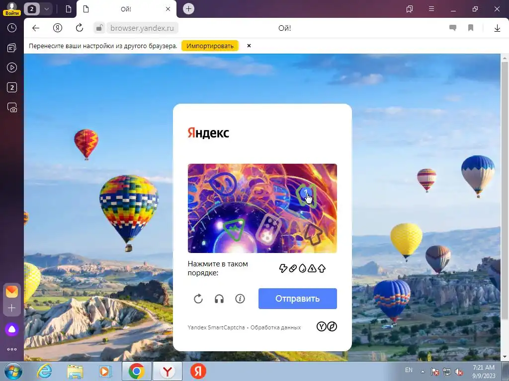
Task: Switch to audio captcha with headphones icon
Action: 219,299
